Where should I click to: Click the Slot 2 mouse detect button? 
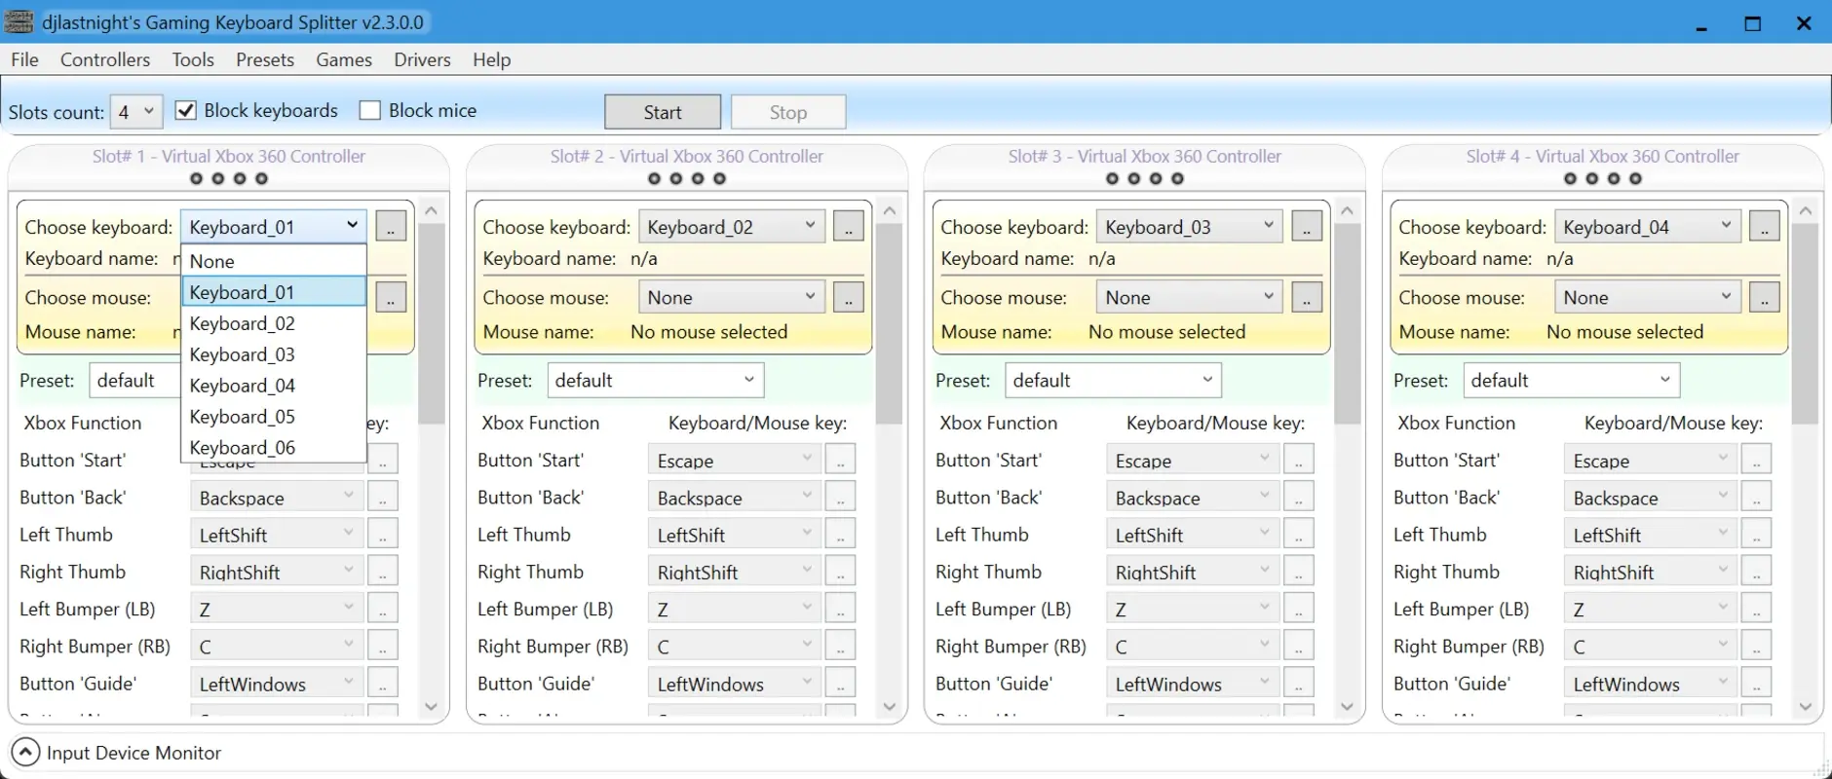(849, 296)
